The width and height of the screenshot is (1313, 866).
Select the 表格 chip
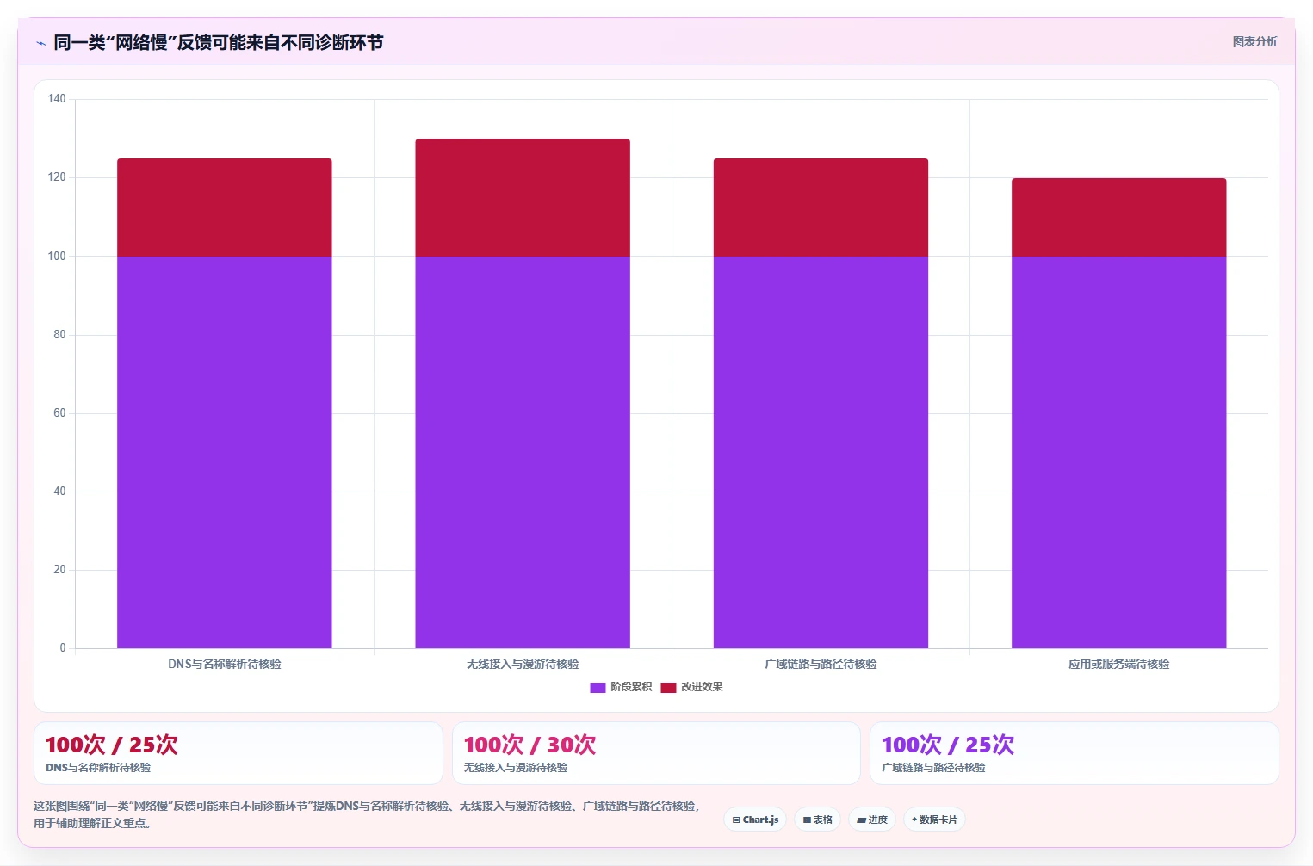click(817, 820)
